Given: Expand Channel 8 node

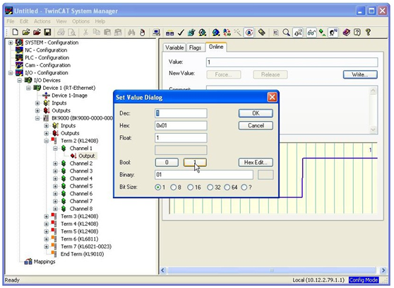Looking at the screenshot, I should 55,209.
